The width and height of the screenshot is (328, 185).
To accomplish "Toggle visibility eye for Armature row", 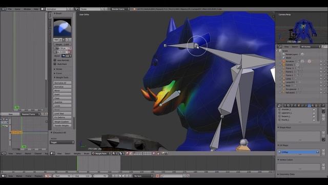I will tap(321, 61).
